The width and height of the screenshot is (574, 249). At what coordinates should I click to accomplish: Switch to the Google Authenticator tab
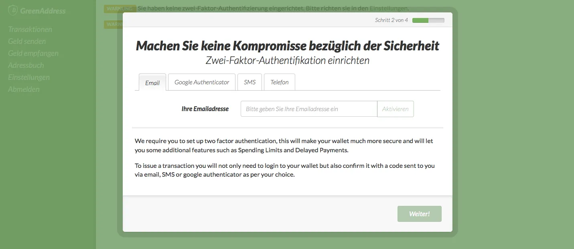[x=202, y=82]
